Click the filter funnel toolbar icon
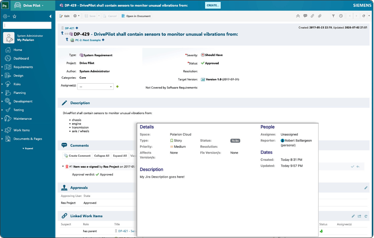 pyautogui.click(x=333, y=16)
